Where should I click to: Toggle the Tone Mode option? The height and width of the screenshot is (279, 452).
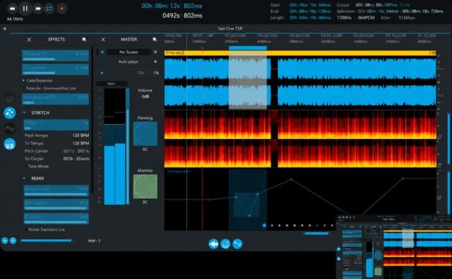38,167
